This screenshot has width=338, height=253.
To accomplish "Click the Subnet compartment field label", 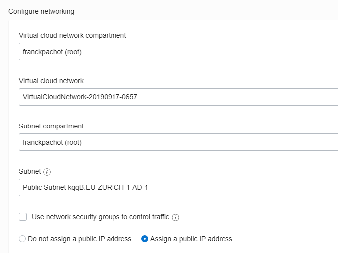I will (51, 126).
